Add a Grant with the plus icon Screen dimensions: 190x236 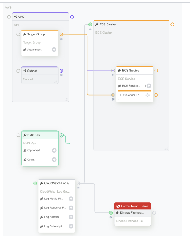tap(54, 160)
